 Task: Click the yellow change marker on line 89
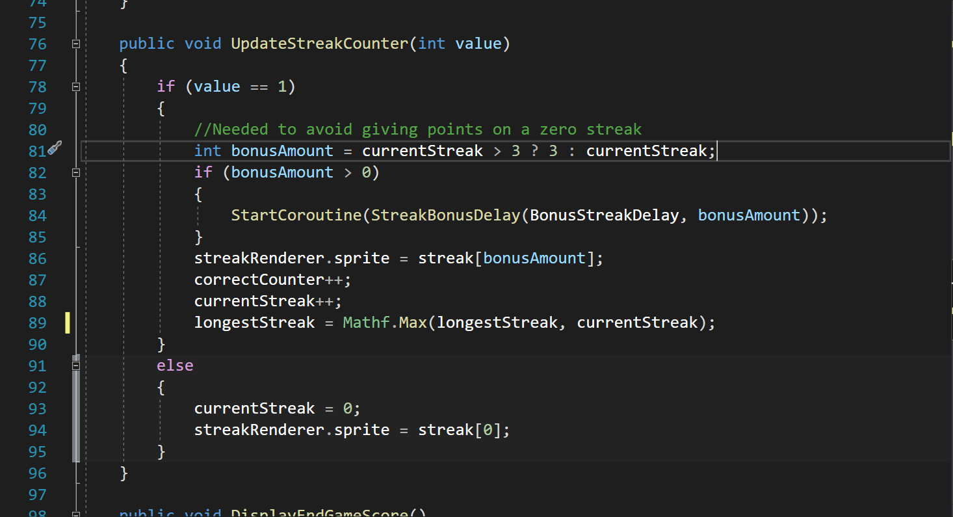(x=67, y=323)
